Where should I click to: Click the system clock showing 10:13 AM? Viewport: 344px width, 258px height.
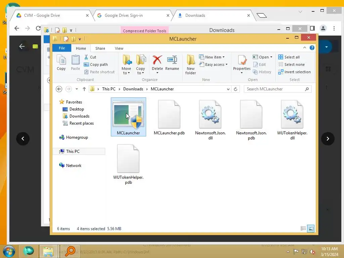coord(329,249)
